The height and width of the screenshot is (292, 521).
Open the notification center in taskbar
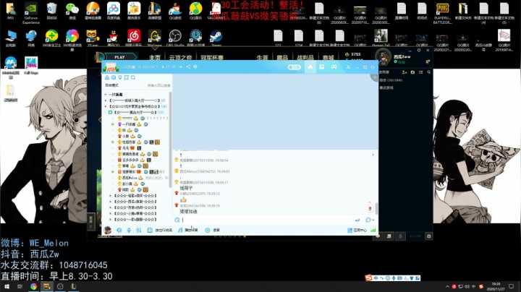coord(511,286)
